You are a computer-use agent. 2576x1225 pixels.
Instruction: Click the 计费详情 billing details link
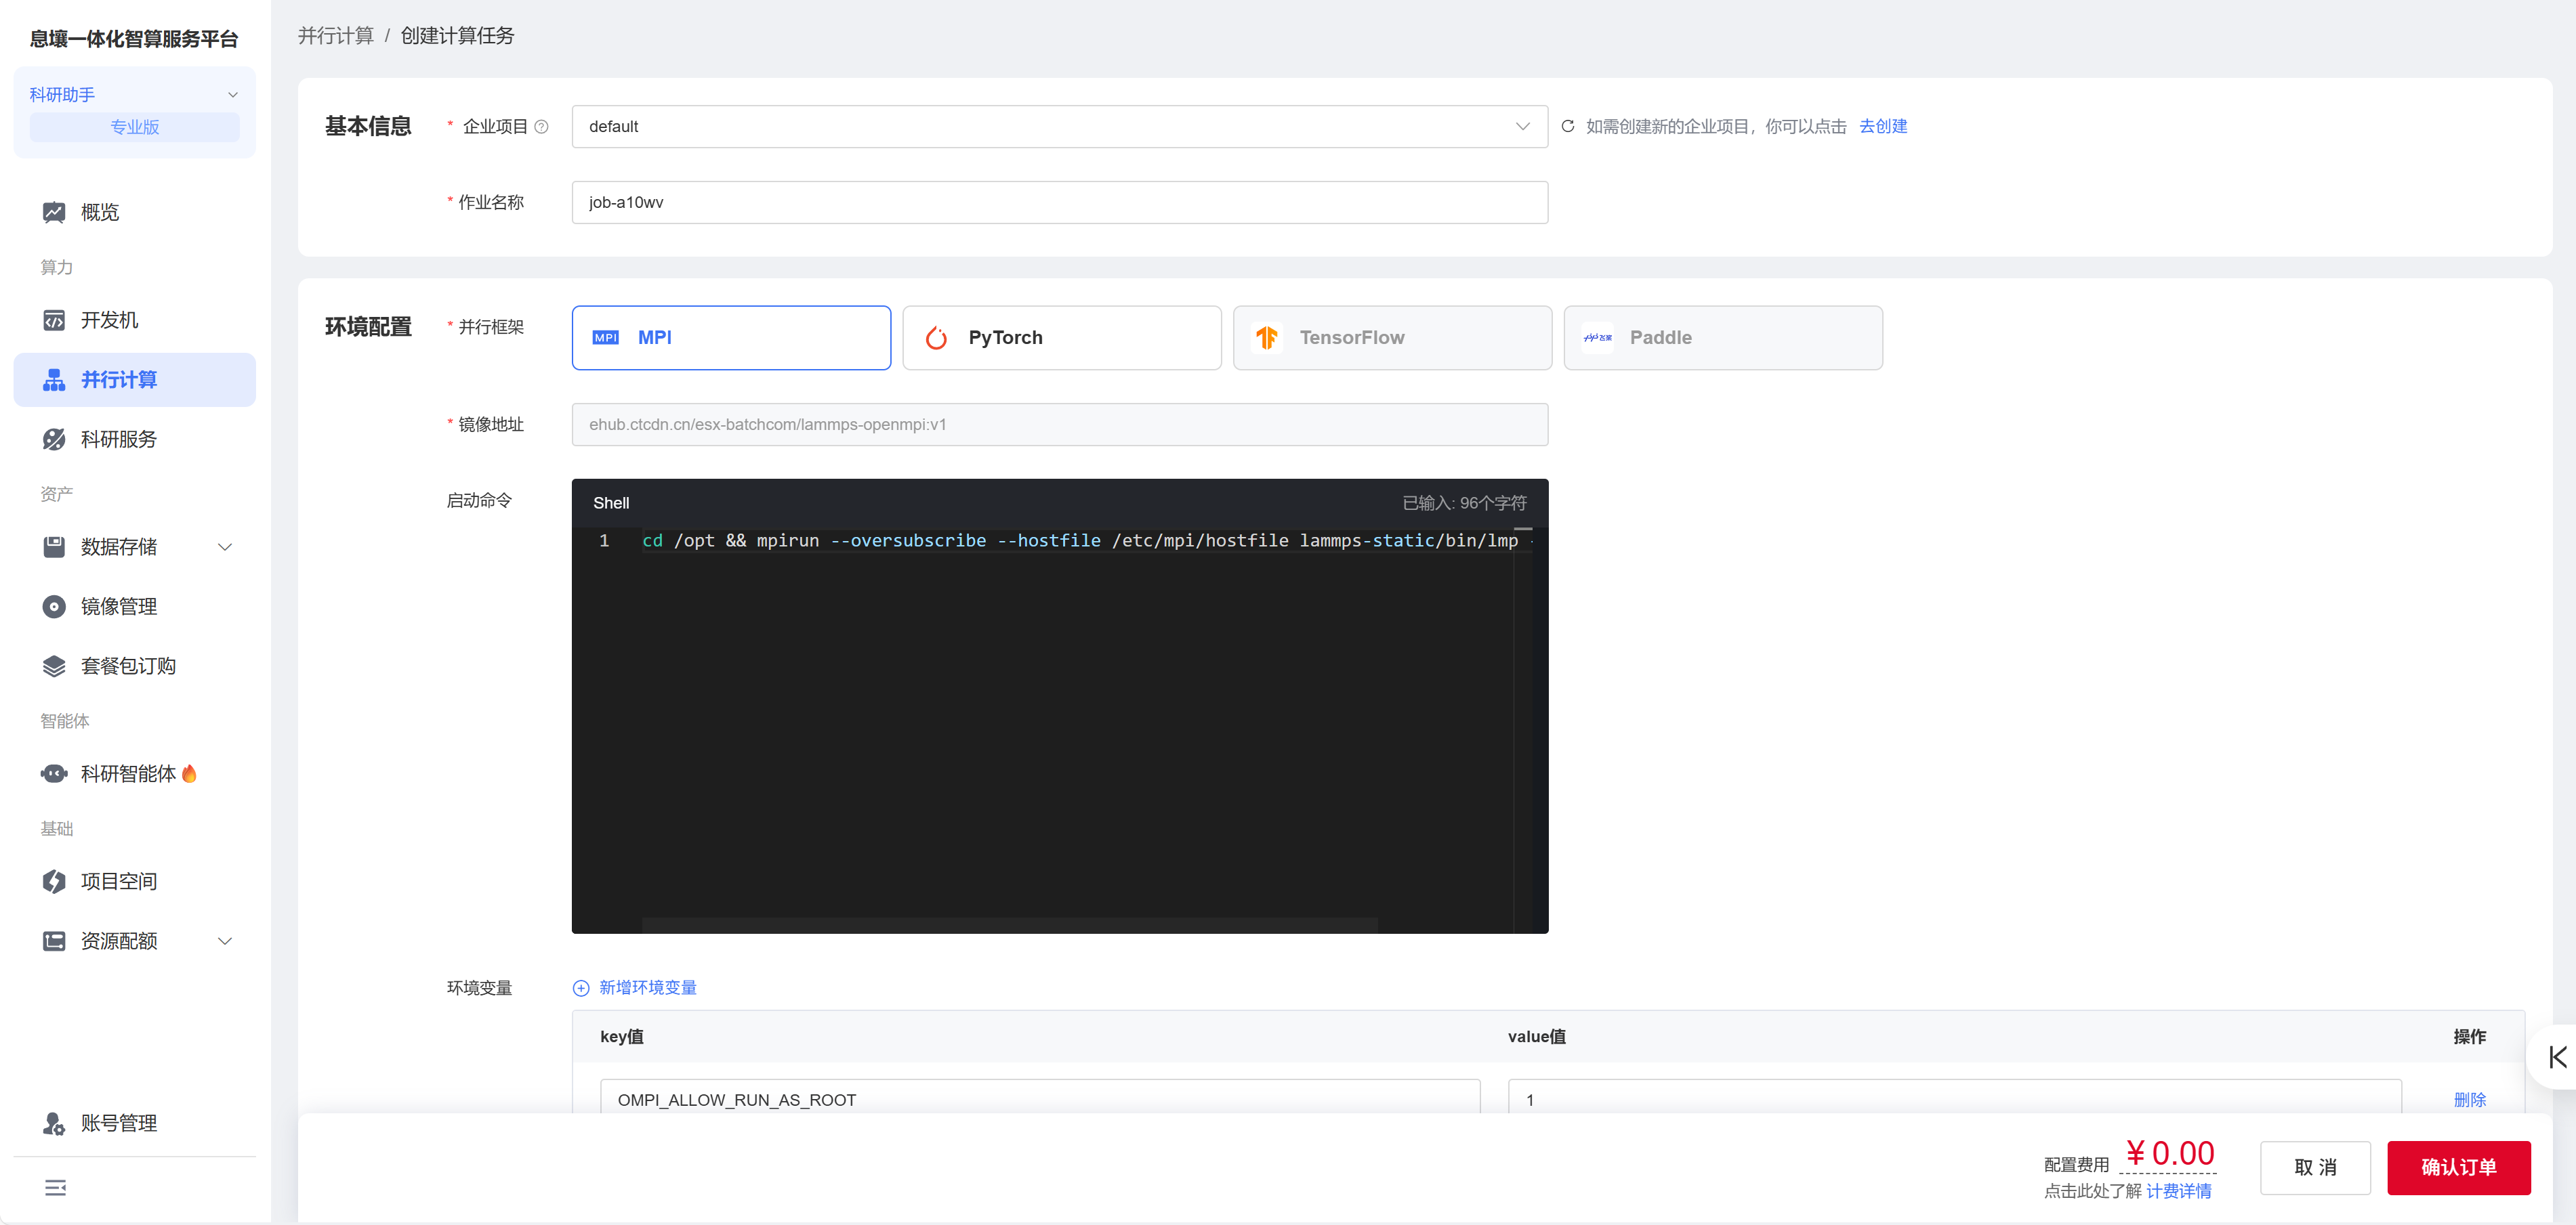click(2178, 1191)
